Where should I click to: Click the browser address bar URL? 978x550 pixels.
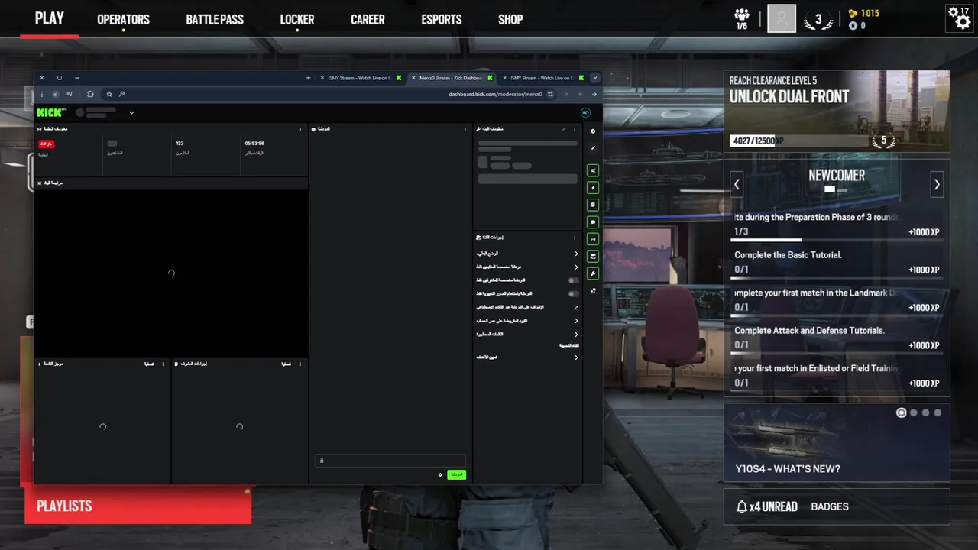(495, 94)
